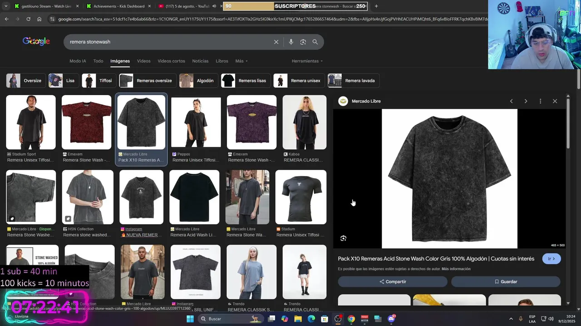The height and width of the screenshot is (326, 581).
Task: Select the Imágenes tab
Action: [x=120, y=61]
